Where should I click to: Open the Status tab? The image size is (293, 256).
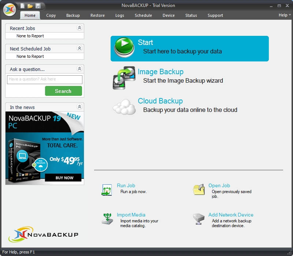191,15
